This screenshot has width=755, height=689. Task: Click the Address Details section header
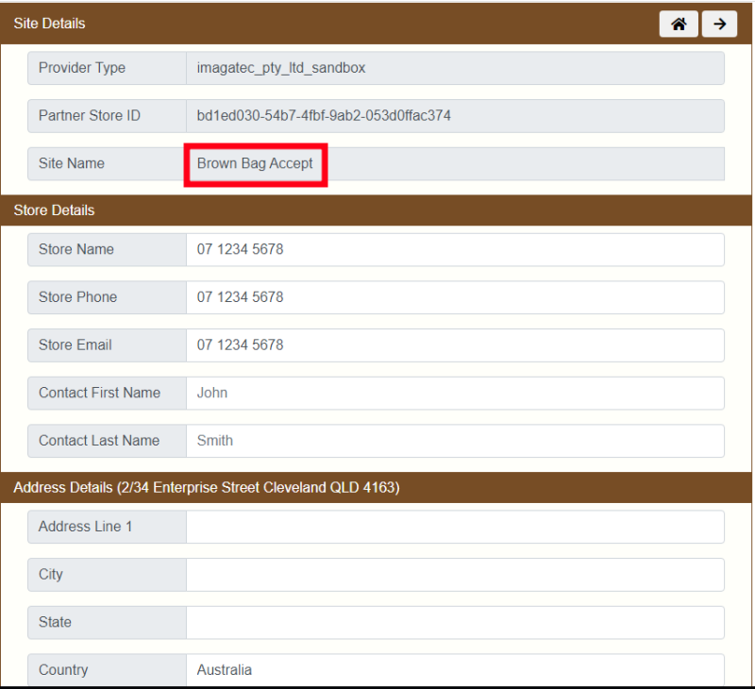pyautogui.click(x=207, y=488)
